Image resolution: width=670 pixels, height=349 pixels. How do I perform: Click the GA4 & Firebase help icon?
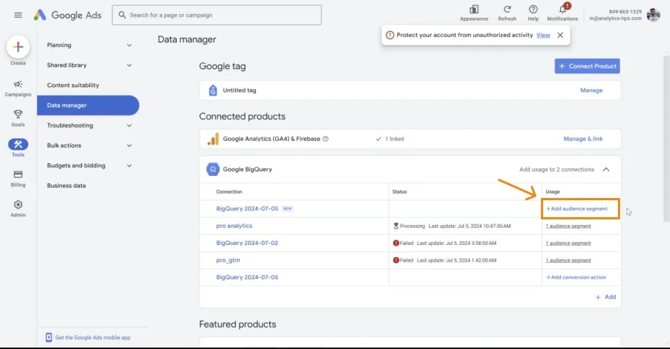326,139
